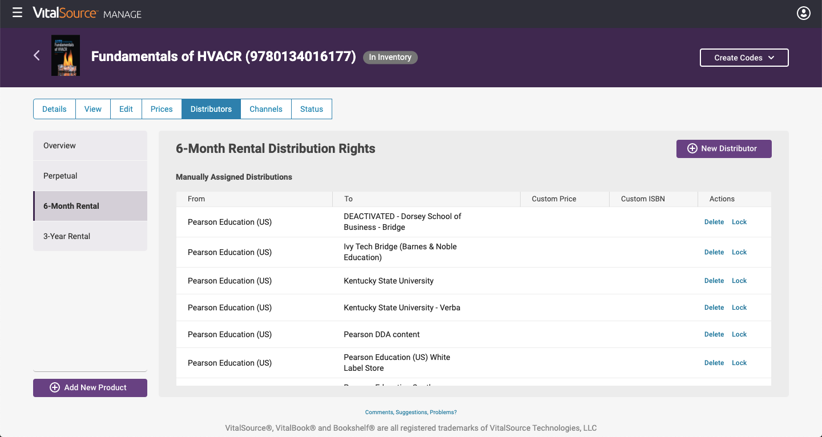Image resolution: width=822 pixels, height=437 pixels.
Task: Click the Add New Product button
Action: coord(90,387)
